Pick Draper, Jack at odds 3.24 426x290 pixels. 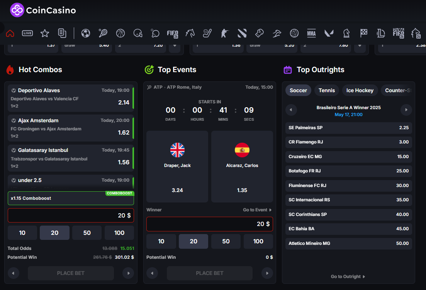tap(177, 167)
